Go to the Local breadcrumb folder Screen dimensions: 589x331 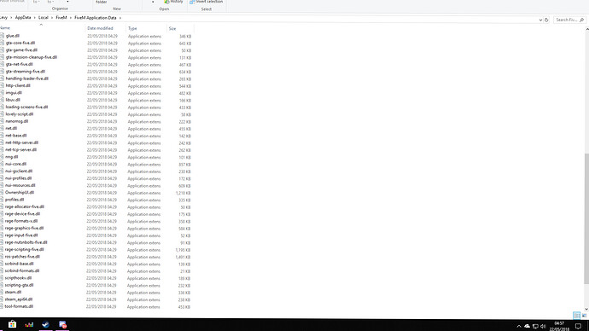(44, 18)
